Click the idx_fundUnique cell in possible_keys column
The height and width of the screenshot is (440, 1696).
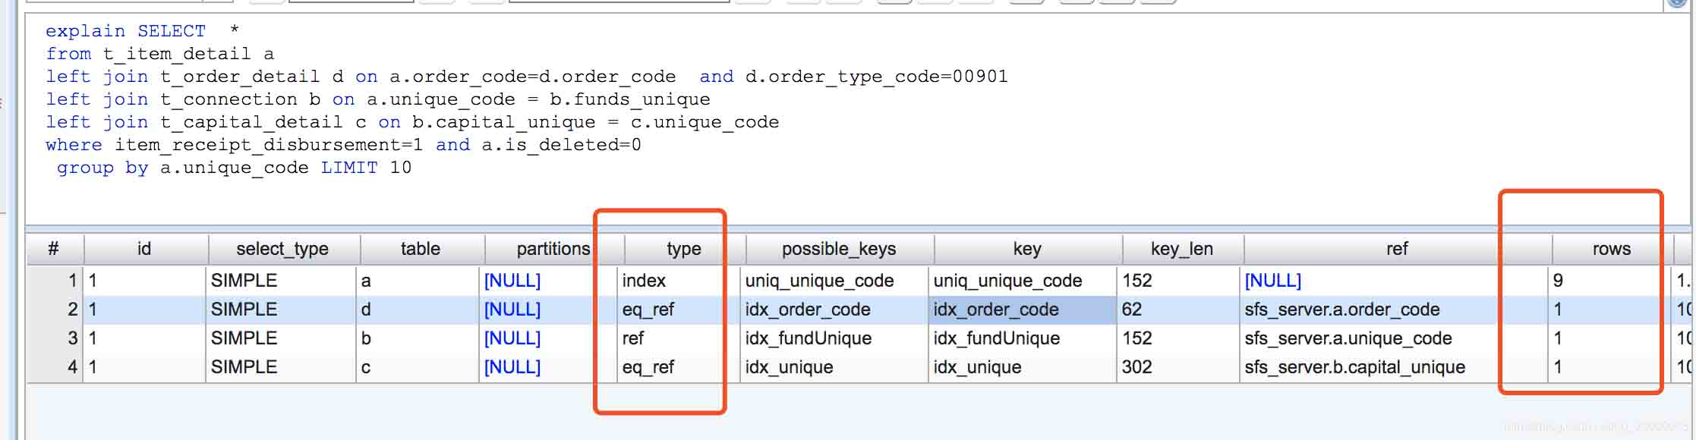808,338
